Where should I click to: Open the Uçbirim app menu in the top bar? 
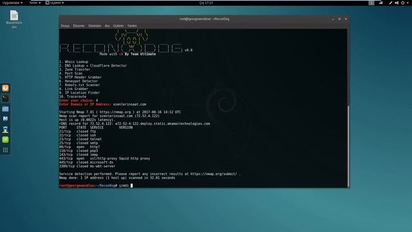pos(55,3)
